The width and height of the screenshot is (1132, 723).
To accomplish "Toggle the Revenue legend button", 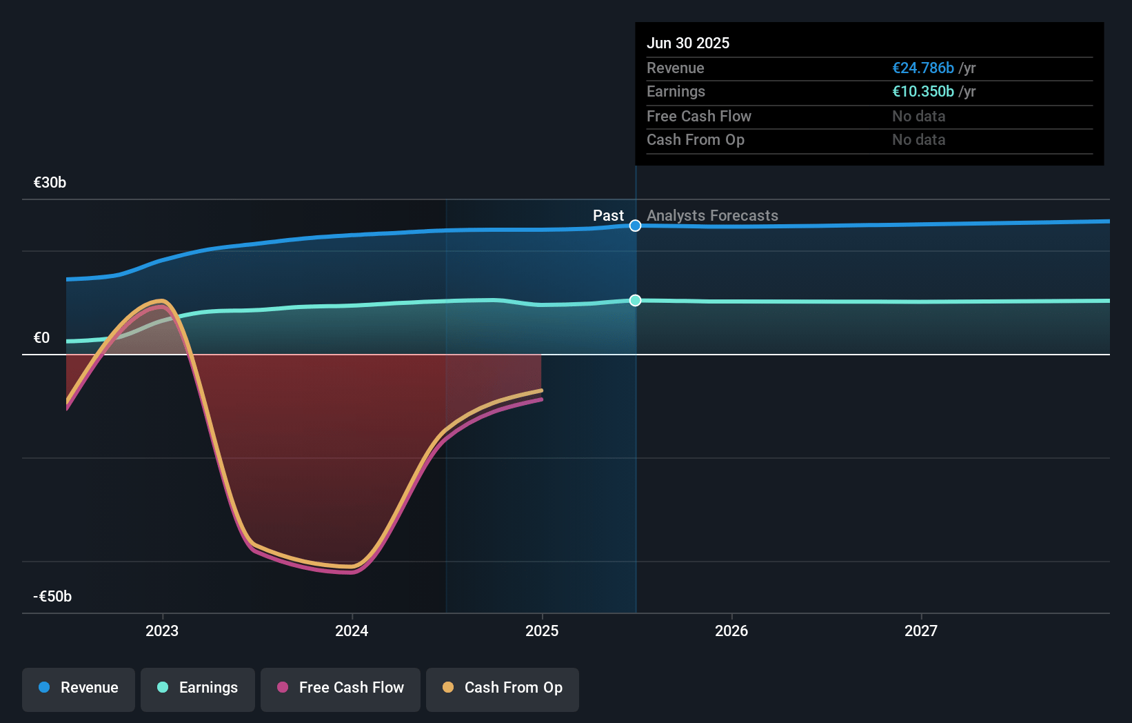I will [x=79, y=689].
